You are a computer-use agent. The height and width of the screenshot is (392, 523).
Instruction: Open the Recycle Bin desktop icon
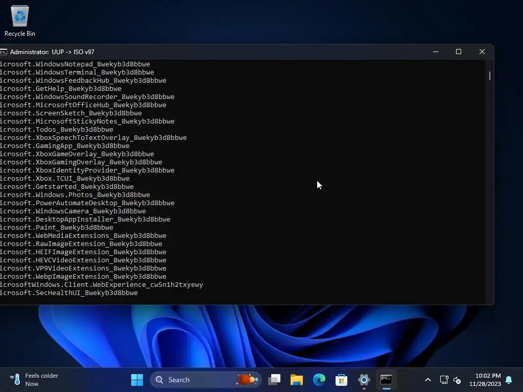20,20
